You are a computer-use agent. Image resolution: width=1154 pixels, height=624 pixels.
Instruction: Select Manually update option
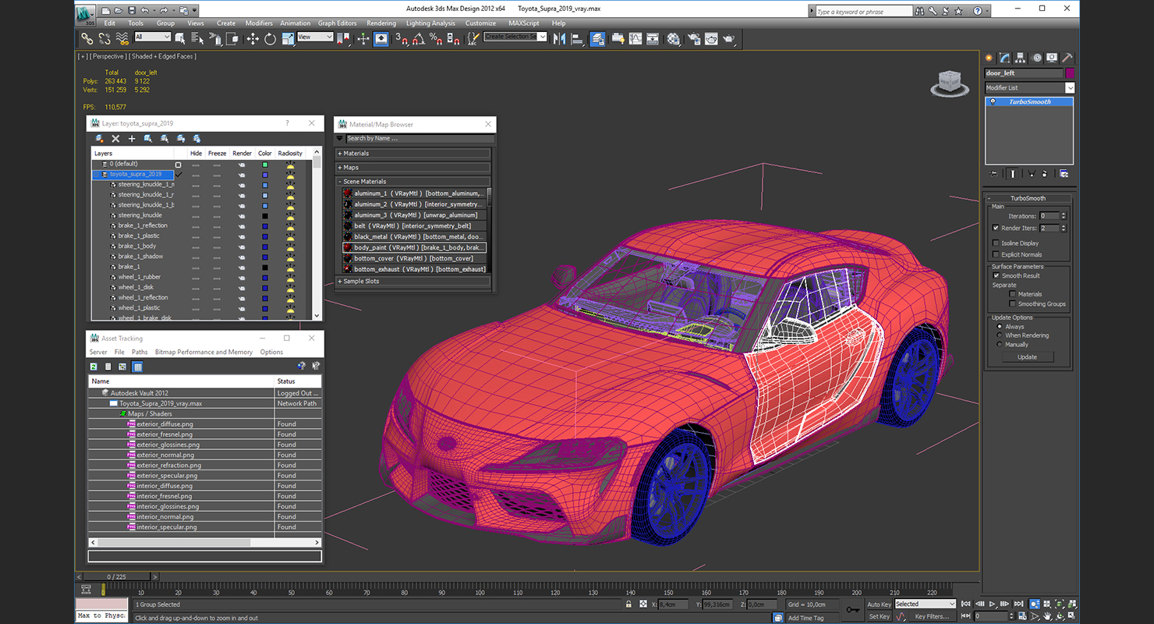coord(1000,344)
